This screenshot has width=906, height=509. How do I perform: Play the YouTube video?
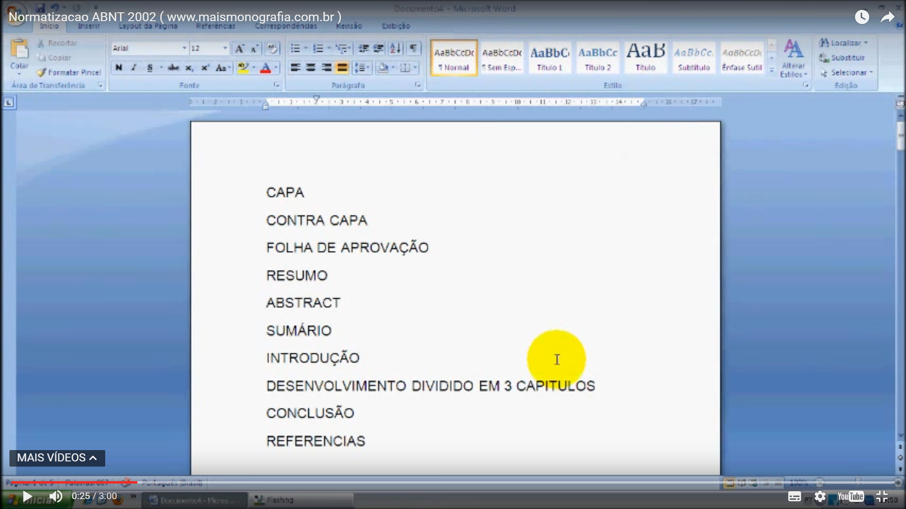(27, 496)
